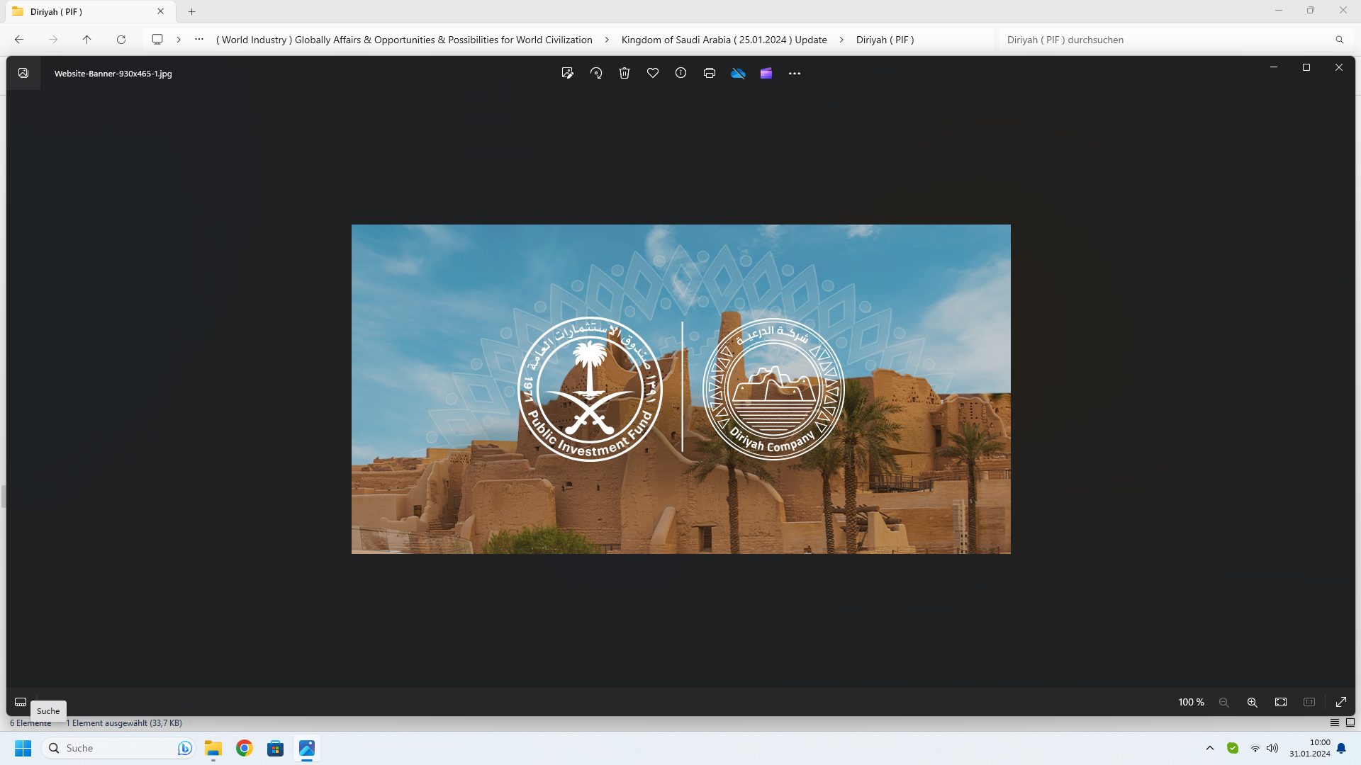
Task: Show file info with the info icon
Action: point(681,73)
